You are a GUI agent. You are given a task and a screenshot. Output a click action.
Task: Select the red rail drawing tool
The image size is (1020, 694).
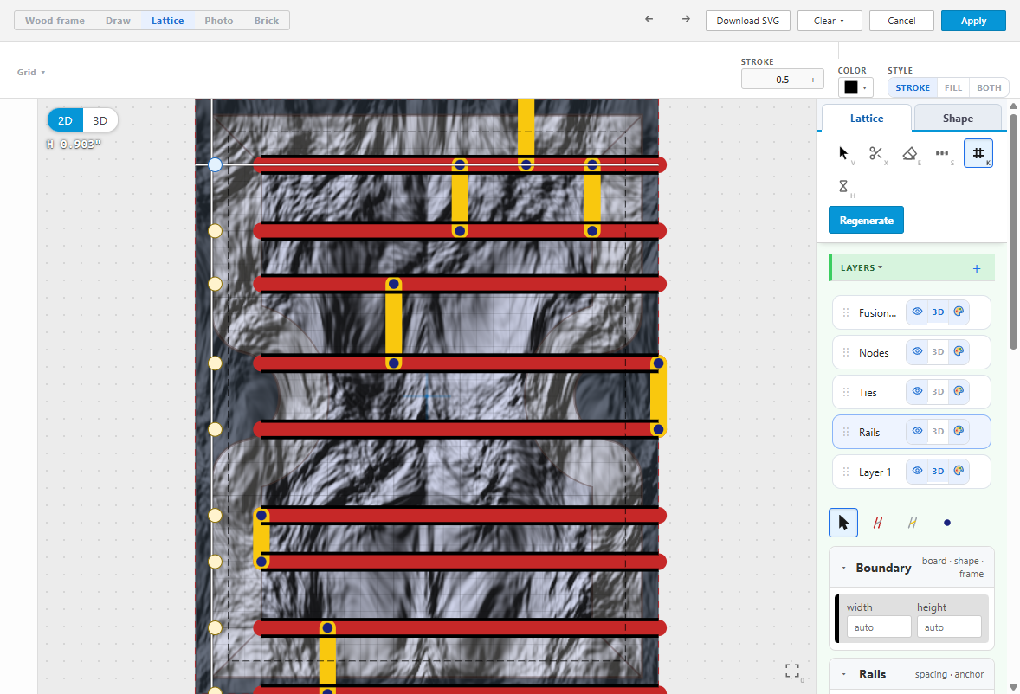click(x=877, y=523)
